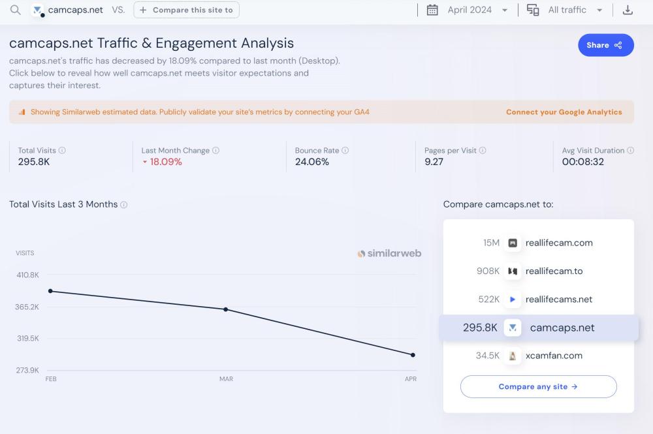Click info icon next to Total Visits Last 3 Months
Screen dimensions: 653x434
pos(124,205)
